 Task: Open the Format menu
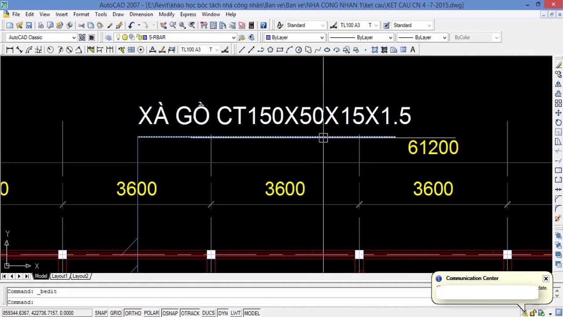point(81,14)
